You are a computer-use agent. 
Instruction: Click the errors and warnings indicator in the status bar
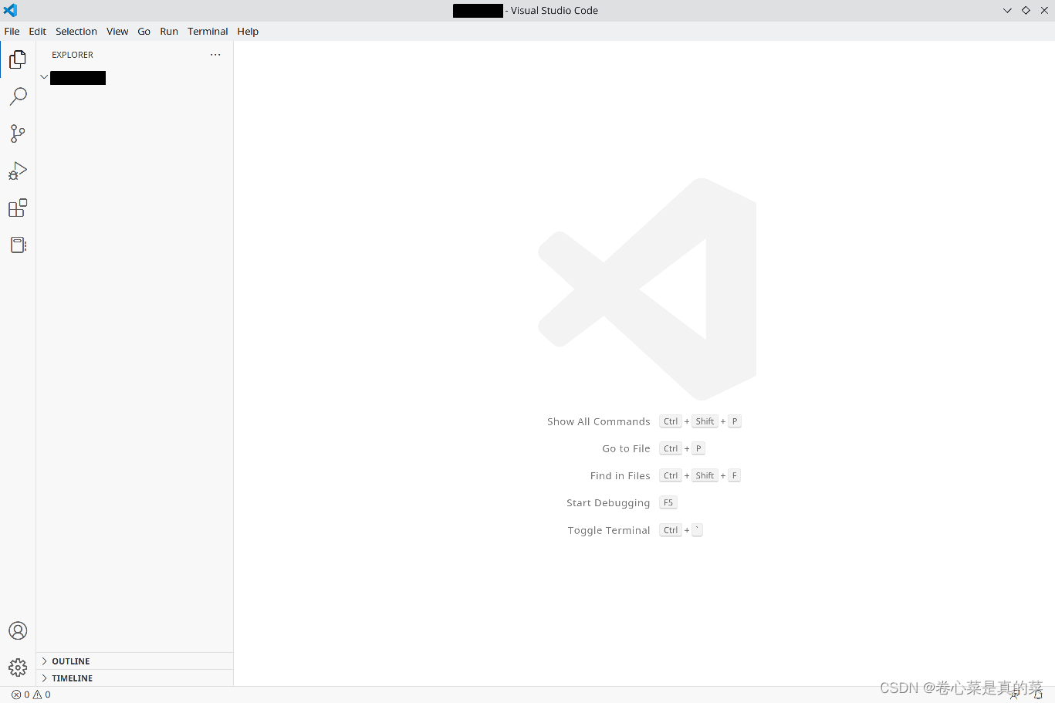click(x=31, y=695)
